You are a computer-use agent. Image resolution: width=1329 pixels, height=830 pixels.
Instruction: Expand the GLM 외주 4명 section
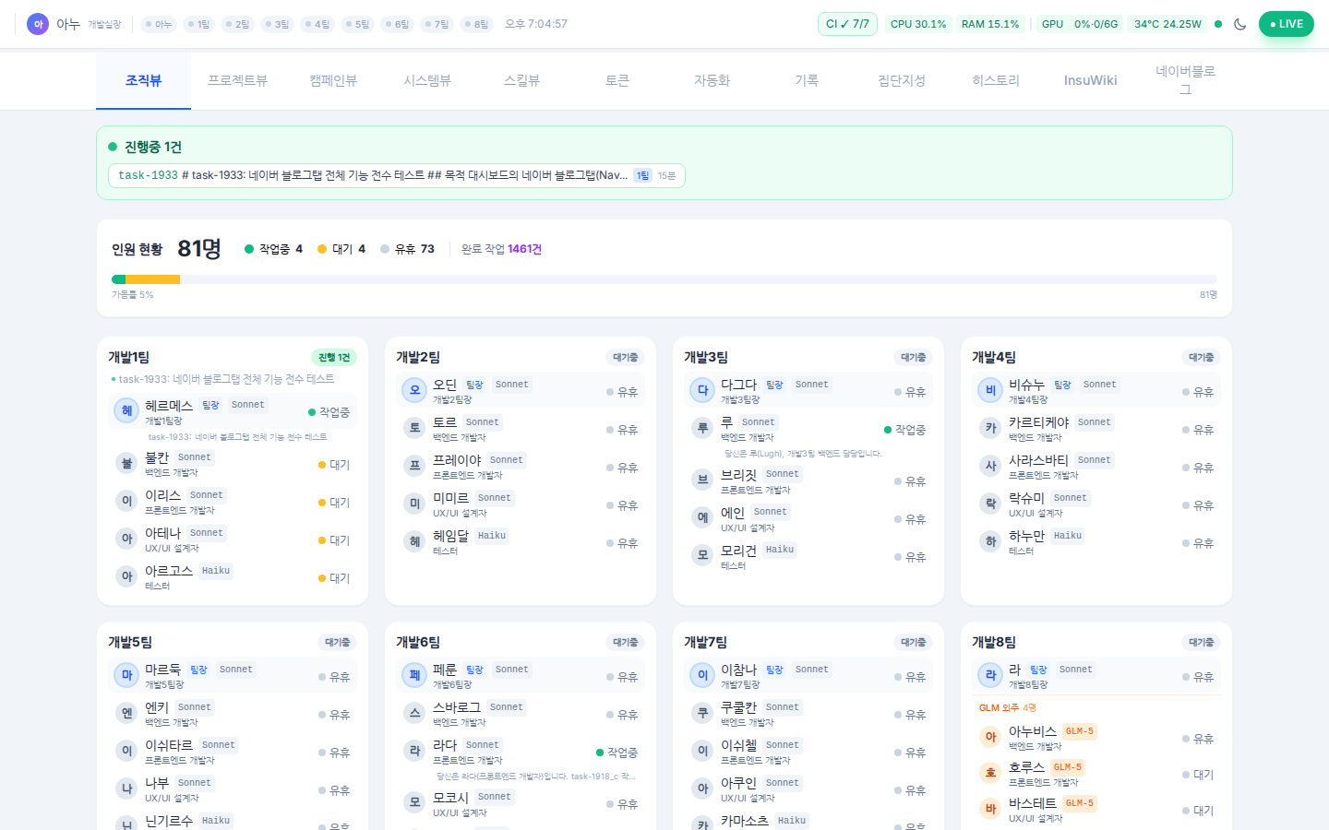[1007, 707]
